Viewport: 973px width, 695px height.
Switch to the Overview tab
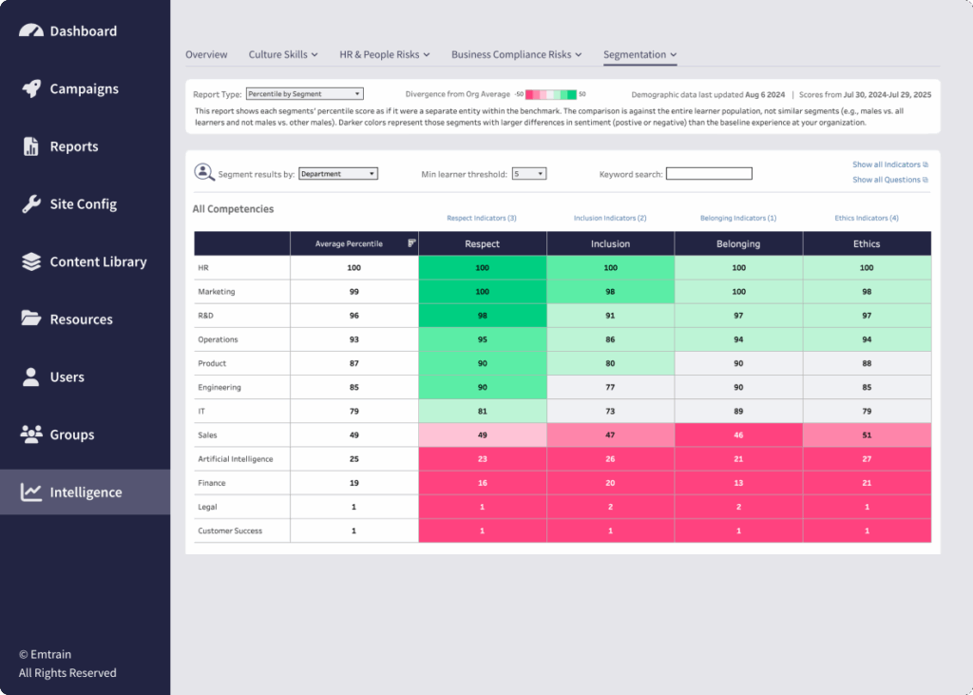point(206,55)
